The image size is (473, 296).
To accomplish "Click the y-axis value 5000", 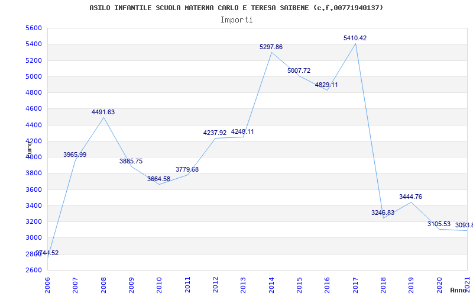I will coord(34,76).
